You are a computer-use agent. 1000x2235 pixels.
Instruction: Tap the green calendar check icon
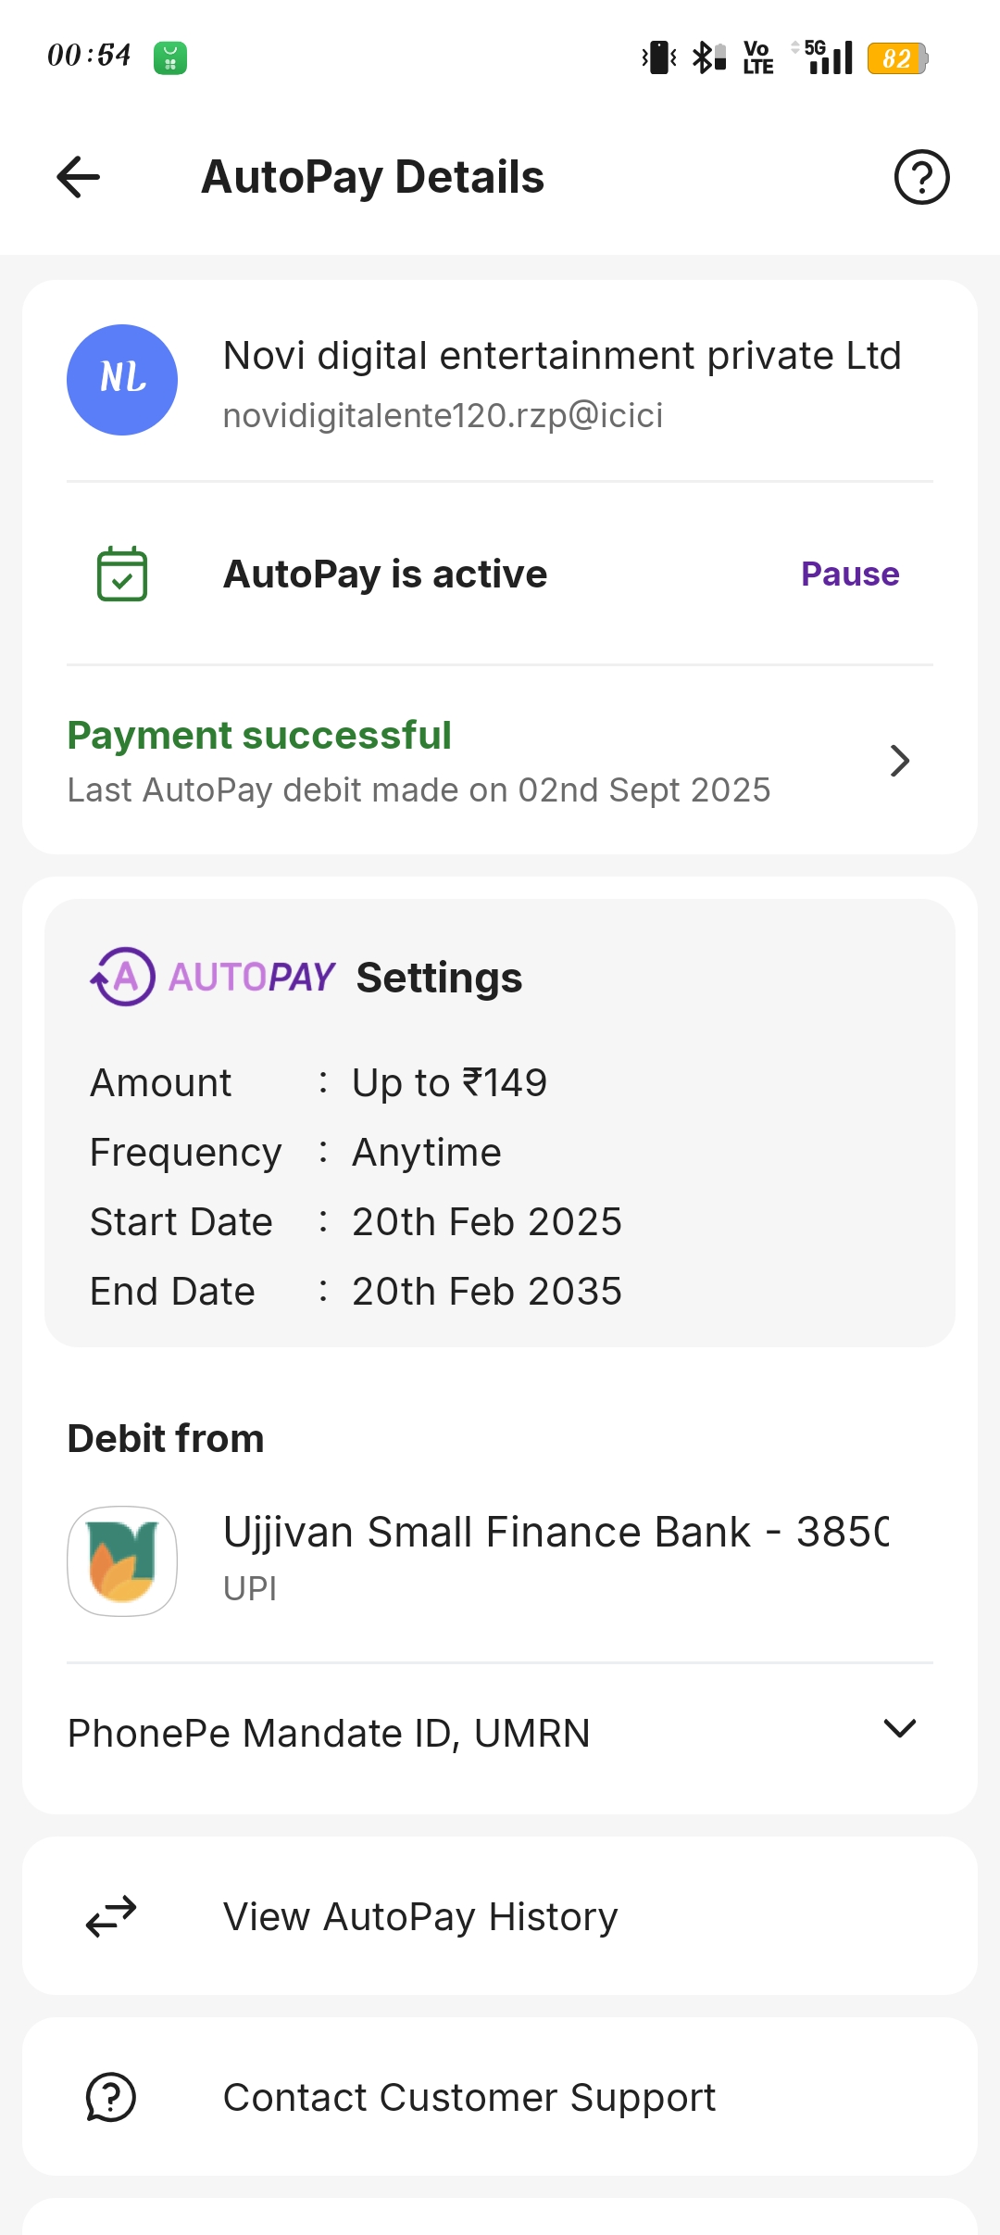(x=122, y=575)
